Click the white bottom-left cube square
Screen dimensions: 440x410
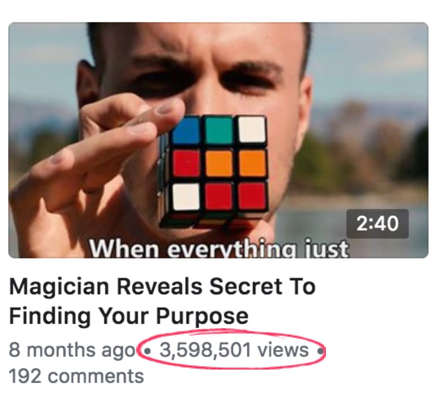(186, 196)
